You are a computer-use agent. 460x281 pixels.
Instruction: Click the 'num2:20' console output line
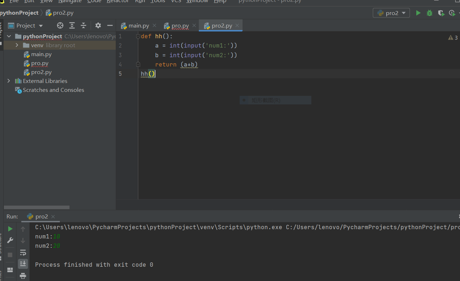click(48, 246)
